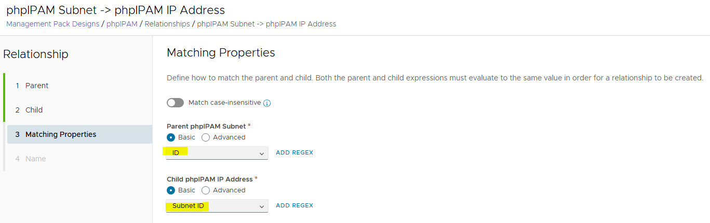Select the Matching Properties step
710x223 pixels.
pyautogui.click(x=61, y=134)
